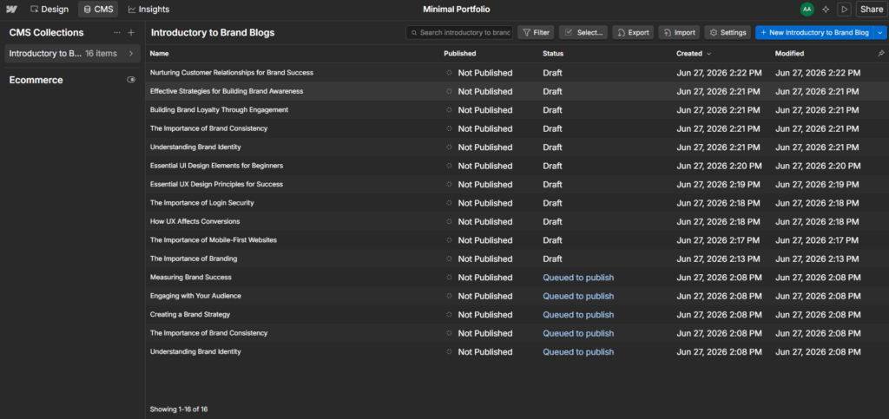This screenshot has width=889, height=419.
Task: Click the add collection plus icon
Action: coord(131,33)
